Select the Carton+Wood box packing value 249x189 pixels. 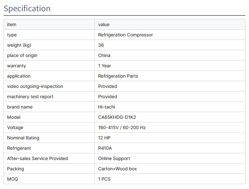tap(118, 169)
